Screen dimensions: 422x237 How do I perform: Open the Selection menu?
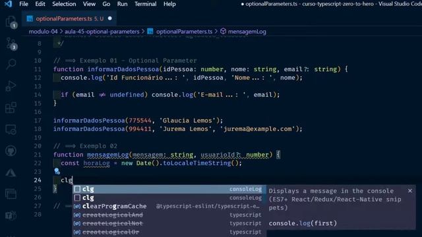tap(64, 4)
